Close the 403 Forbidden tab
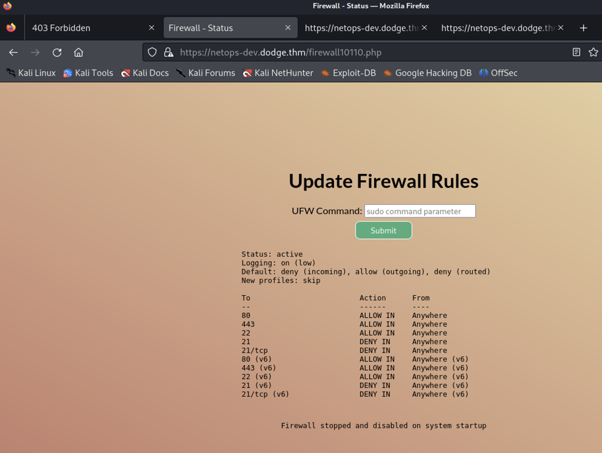Viewport: 602px width, 453px height. [x=152, y=28]
